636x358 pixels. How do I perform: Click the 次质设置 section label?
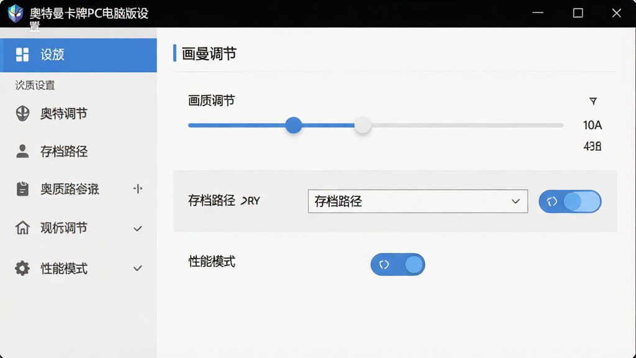pyautogui.click(x=35, y=85)
